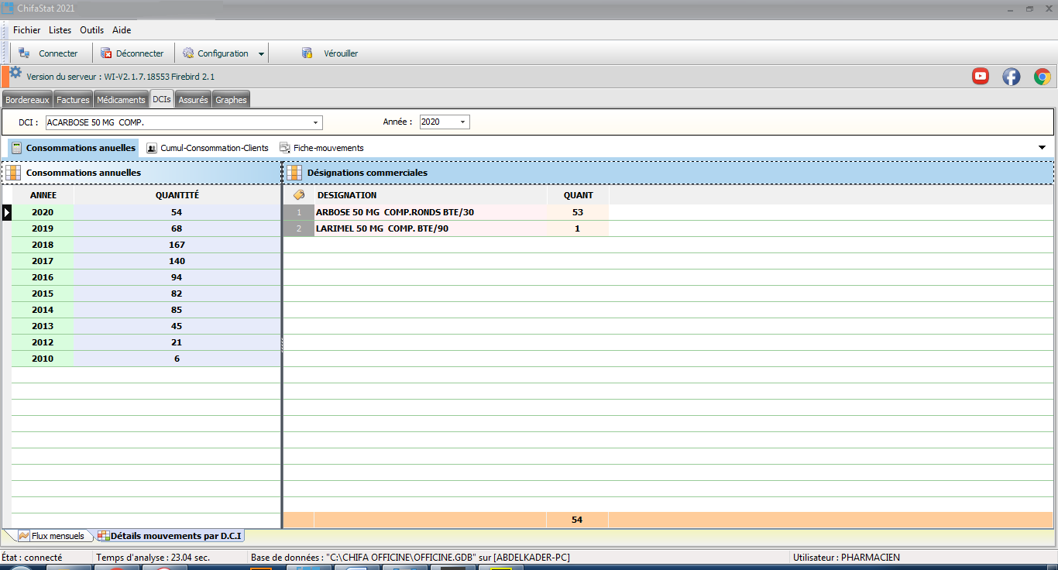Open the YouTube icon link
Image resolution: width=1058 pixels, height=570 pixels.
point(981,76)
